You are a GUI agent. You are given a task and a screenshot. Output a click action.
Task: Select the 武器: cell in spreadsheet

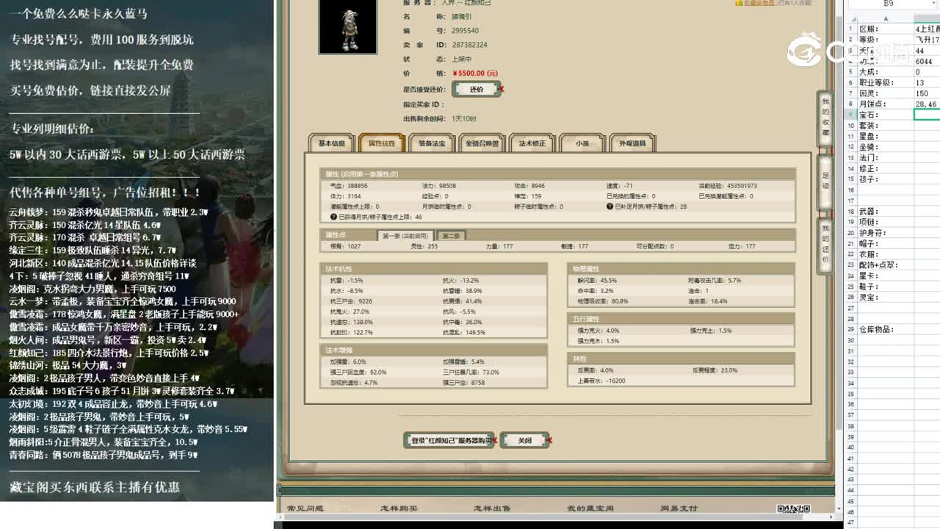[x=886, y=212]
